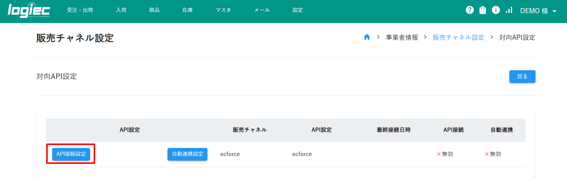This screenshot has width=567, height=177.
Task: Open the 受注・出荷 menu
Action: (x=80, y=10)
